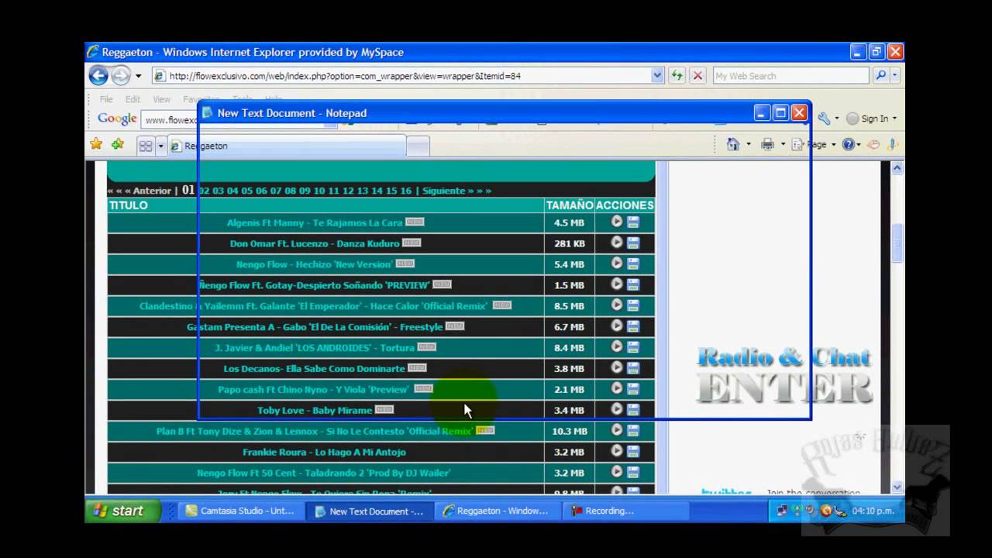The width and height of the screenshot is (992, 558).
Task: Select the Reggaeton browser tab
Action: pyautogui.click(x=287, y=146)
